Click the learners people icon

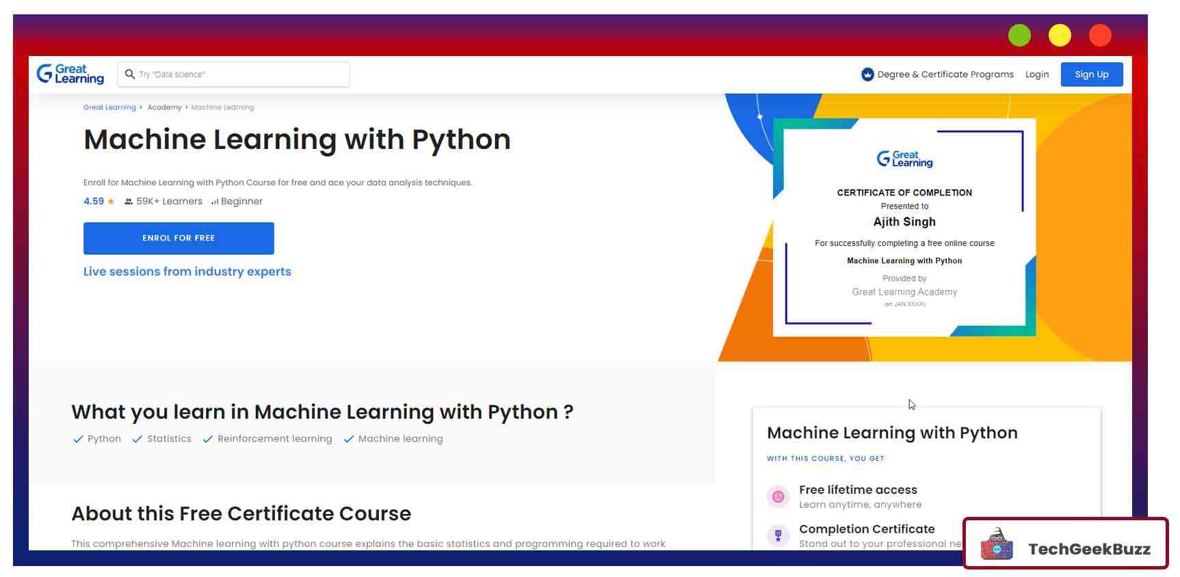tap(128, 202)
